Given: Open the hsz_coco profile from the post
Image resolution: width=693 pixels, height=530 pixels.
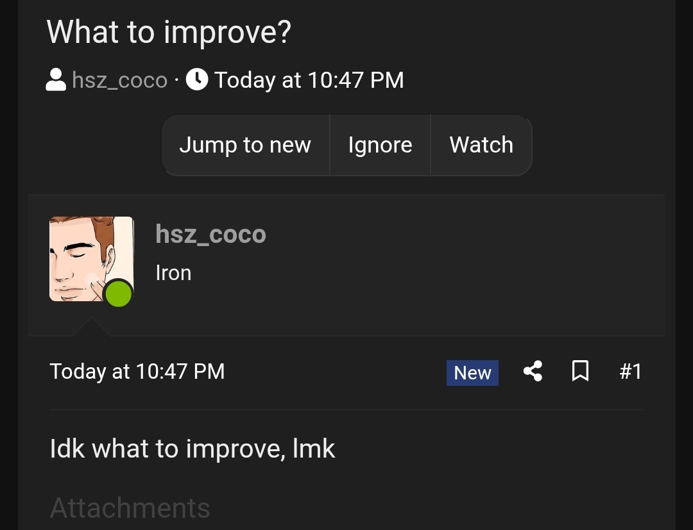Looking at the screenshot, I should 210,235.
